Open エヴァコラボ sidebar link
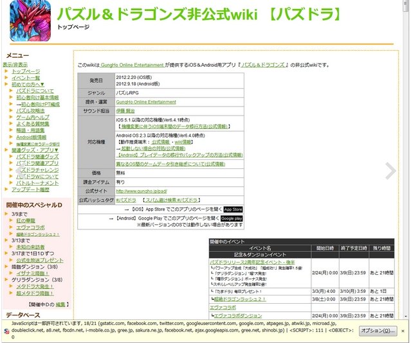The image size is (411, 343). [x=30, y=227]
